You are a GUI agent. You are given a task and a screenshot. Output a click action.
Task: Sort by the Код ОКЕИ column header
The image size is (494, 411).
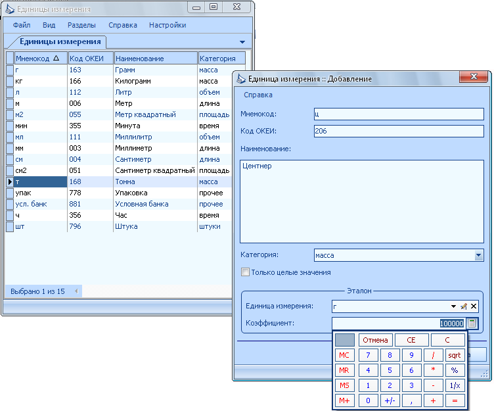tap(91, 58)
